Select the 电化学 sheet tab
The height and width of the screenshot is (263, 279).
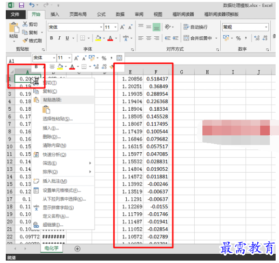pos(52,248)
